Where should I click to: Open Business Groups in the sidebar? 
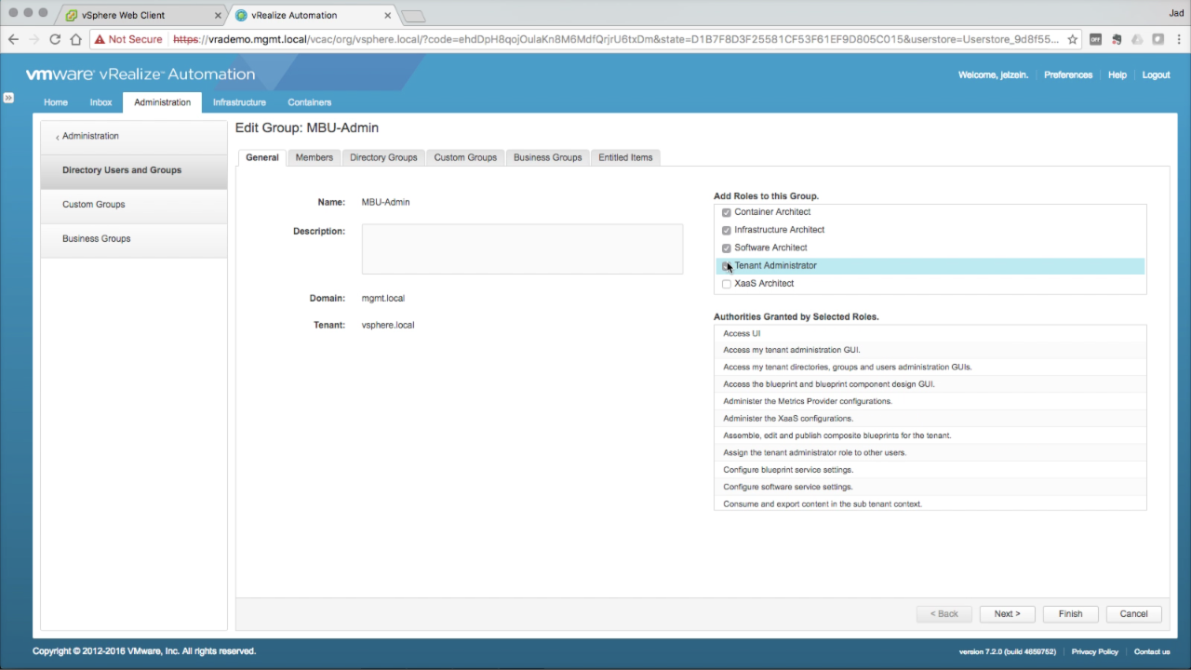(134, 239)
